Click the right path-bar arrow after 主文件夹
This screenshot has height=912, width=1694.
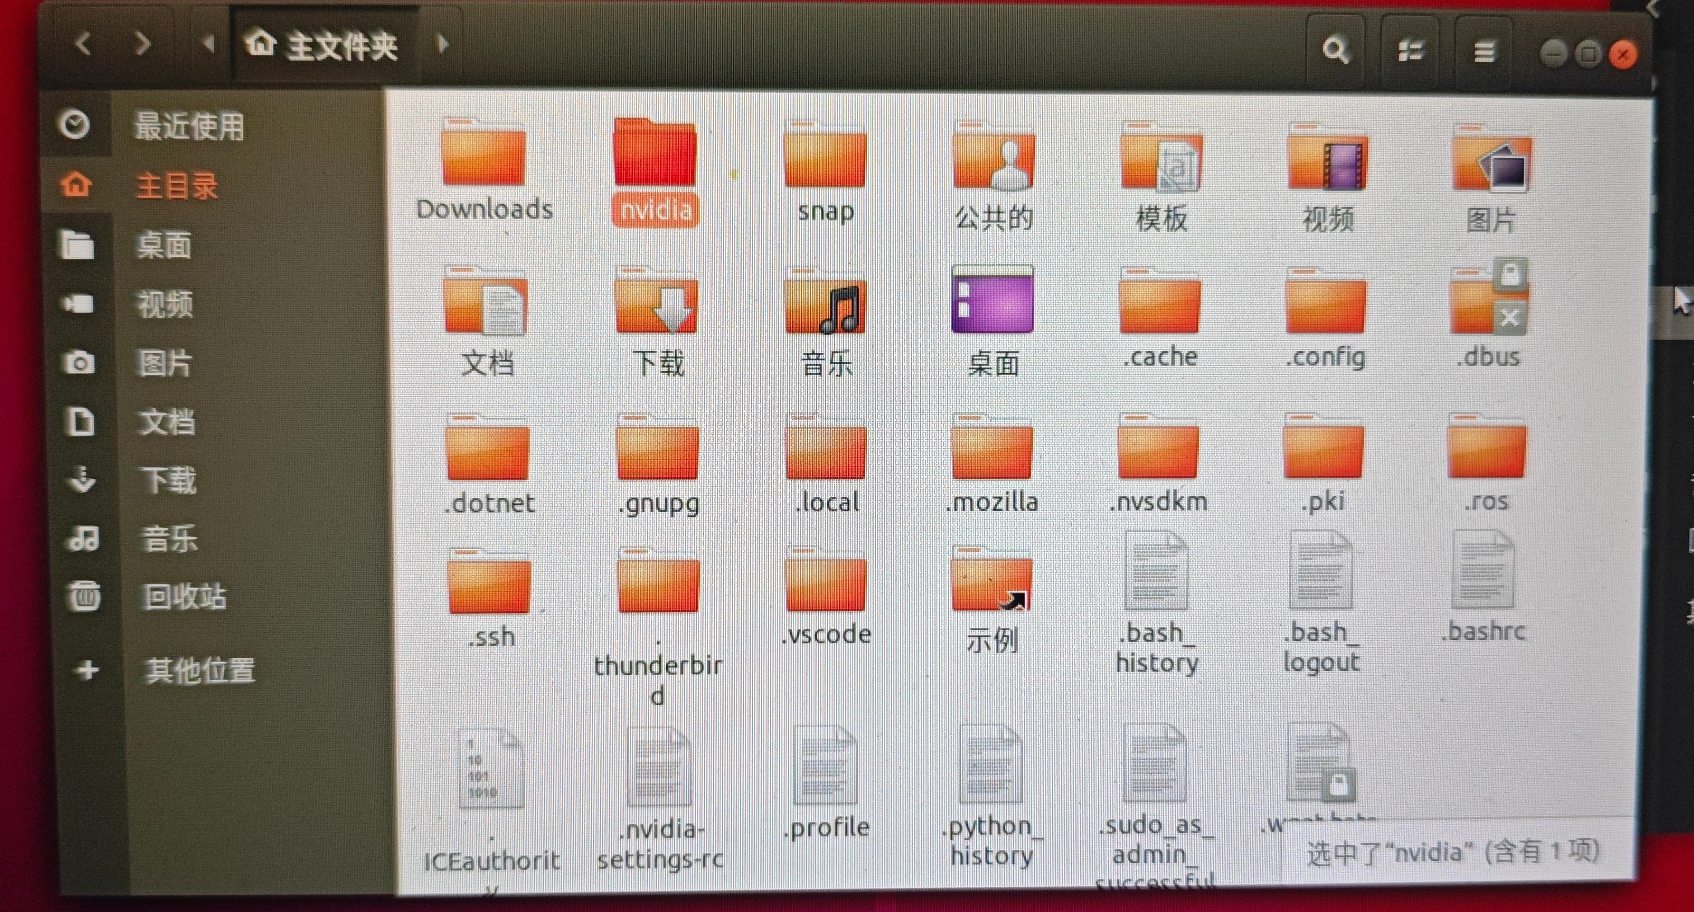(443, 44)
